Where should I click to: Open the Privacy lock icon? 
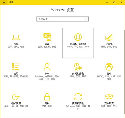click(x=47, y=97)
